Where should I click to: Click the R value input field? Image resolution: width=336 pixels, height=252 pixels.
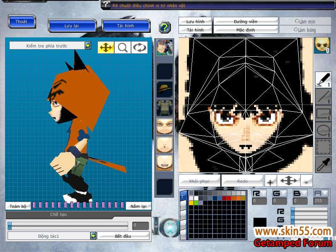(x=259, y=201)
